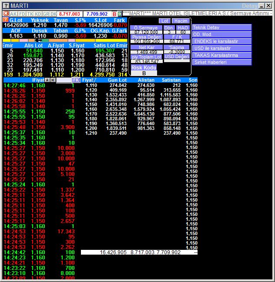Click the FK button above the price table
The width and height of the screenshot is (275, 282).
click(x=76, y=80)
